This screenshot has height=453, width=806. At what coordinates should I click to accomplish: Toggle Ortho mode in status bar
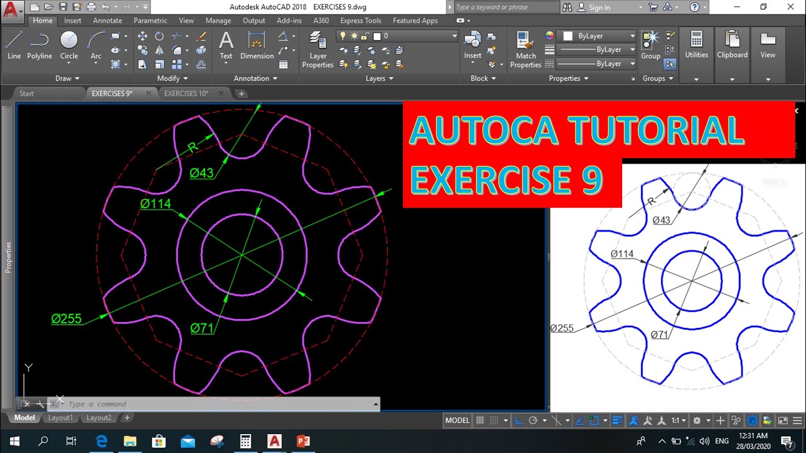[x=519, y=420]
